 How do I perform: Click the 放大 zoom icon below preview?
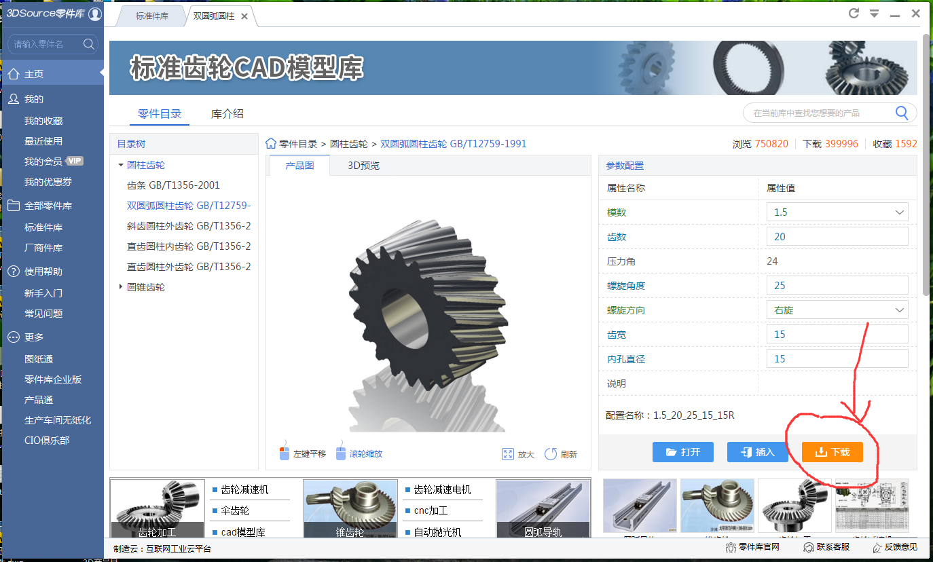click(x=507, y=454)
